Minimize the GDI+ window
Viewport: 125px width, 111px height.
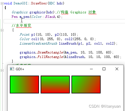point(91,69)
